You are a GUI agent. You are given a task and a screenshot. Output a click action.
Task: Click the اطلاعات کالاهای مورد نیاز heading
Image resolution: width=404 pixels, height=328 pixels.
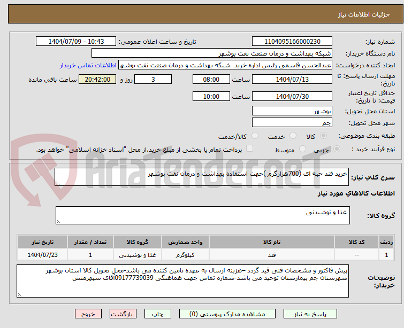click(x=356, y=193)
